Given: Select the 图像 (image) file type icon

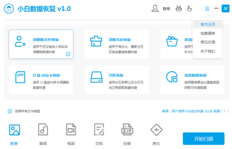Looking at the screenshot, I should coord(14,131).
